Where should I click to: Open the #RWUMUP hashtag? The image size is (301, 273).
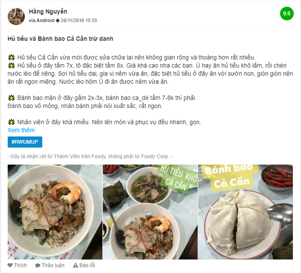tap(25, 142)
